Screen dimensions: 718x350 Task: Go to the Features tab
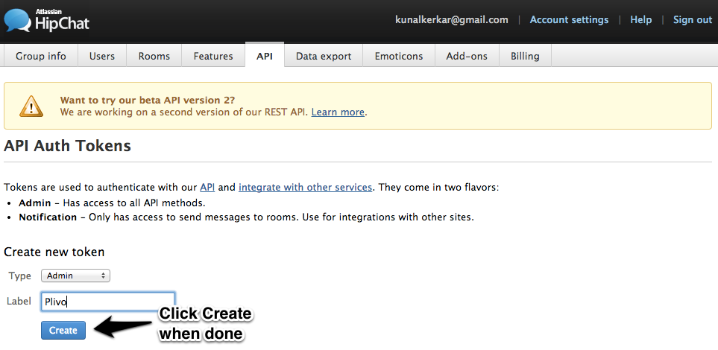pyautogui.click(x=213, y=57)
